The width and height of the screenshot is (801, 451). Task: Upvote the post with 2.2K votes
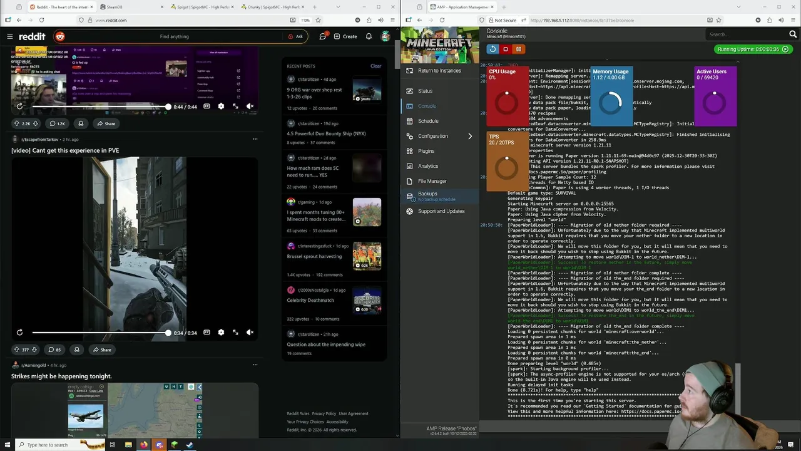(17, 123)
